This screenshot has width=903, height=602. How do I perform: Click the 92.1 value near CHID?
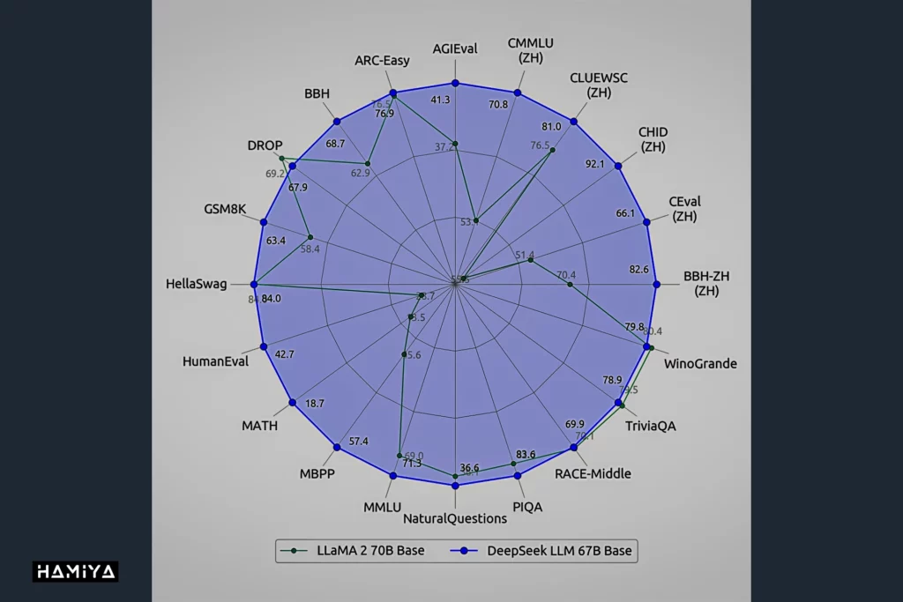[595, 164]
